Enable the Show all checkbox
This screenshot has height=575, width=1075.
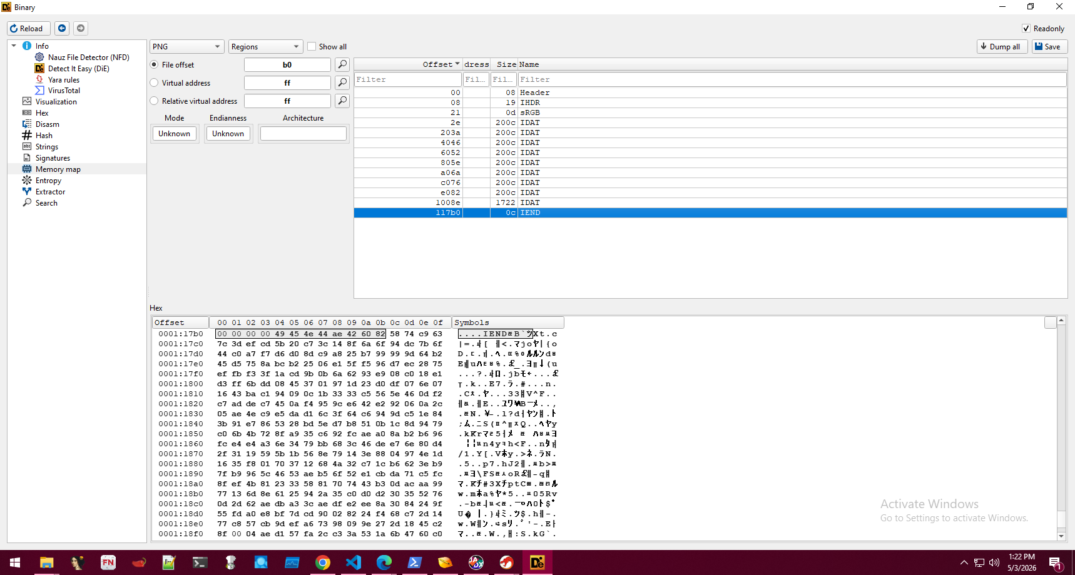(x=312, y=46)
